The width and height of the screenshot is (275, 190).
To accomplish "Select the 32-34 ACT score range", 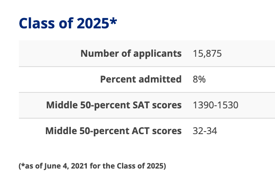I will pyautogui.click(x=205, y=130).
